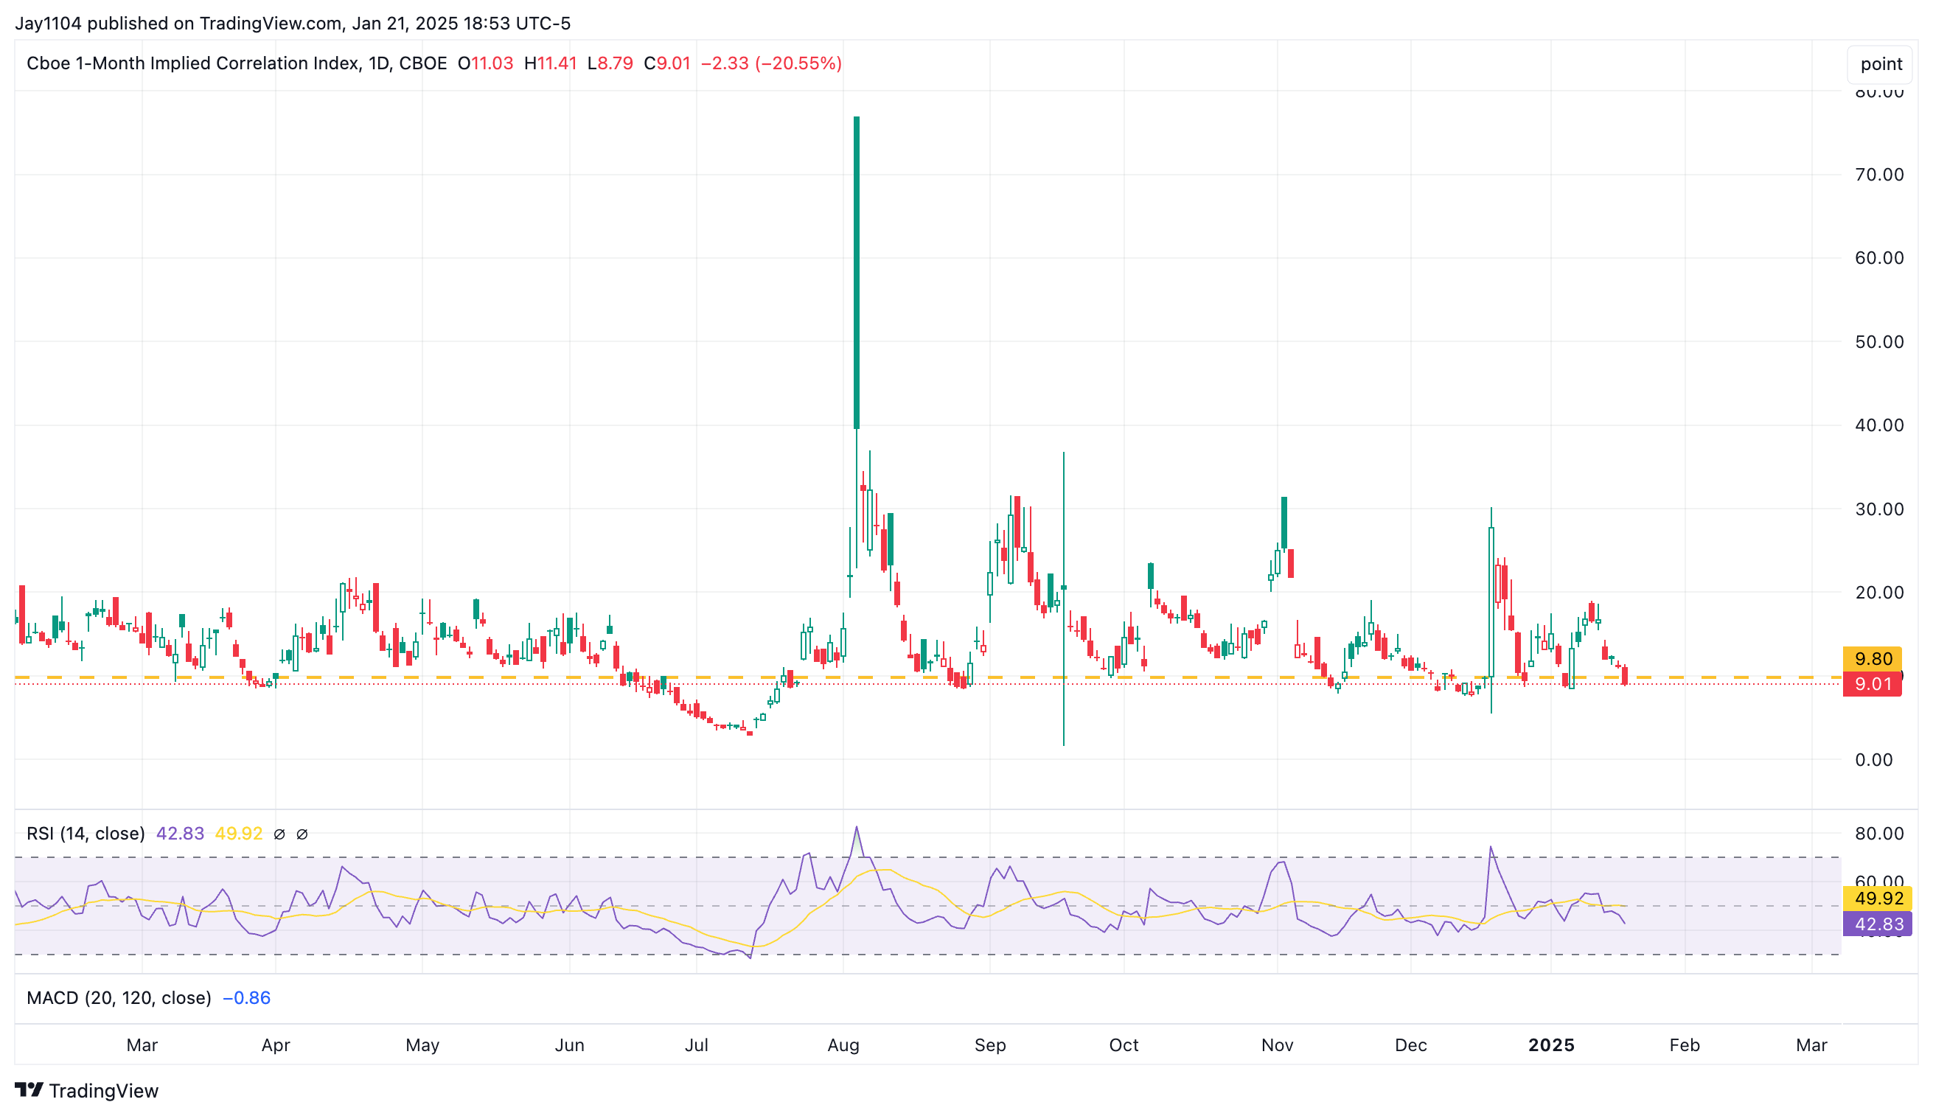Click the second ∅ symbol in RSI legend
The height and width of the screenshot is (1116, 1933).
coord(302,834)
